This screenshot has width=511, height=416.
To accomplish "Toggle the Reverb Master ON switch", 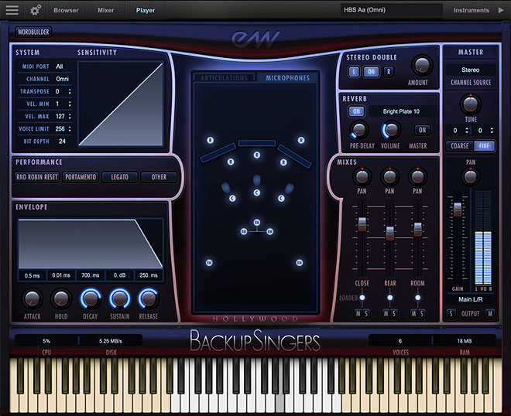I will (x=422, y=130).
